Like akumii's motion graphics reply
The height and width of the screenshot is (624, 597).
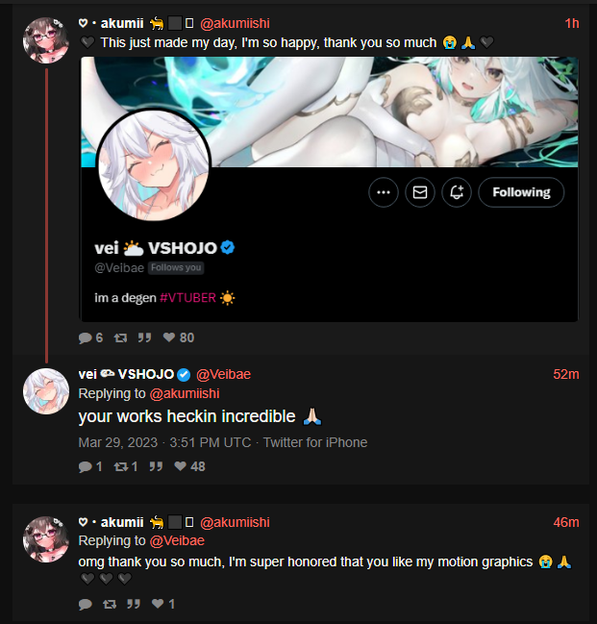[x=158, y=604]
